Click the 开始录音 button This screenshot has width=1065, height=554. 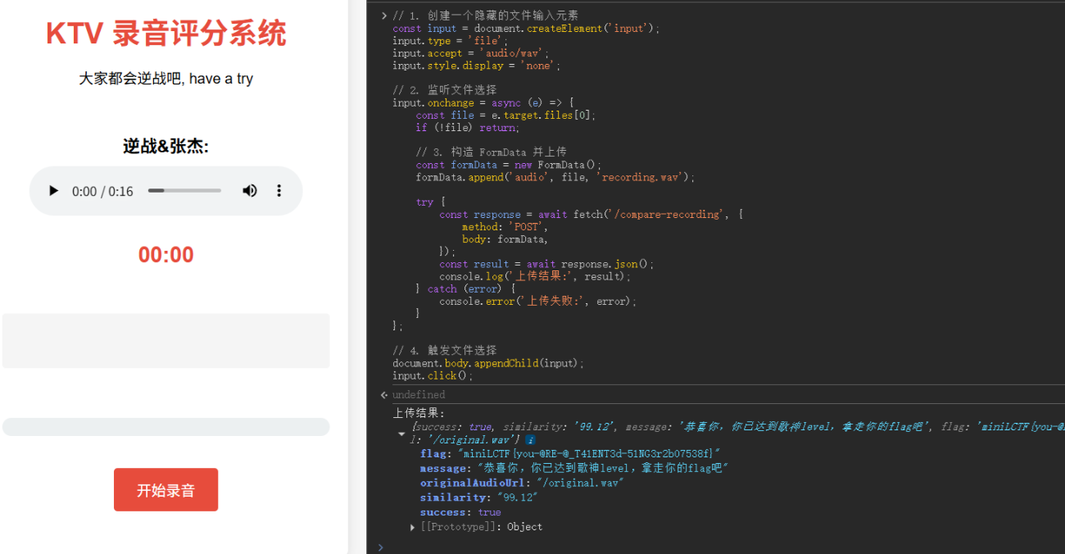click(x=165, y=490)
